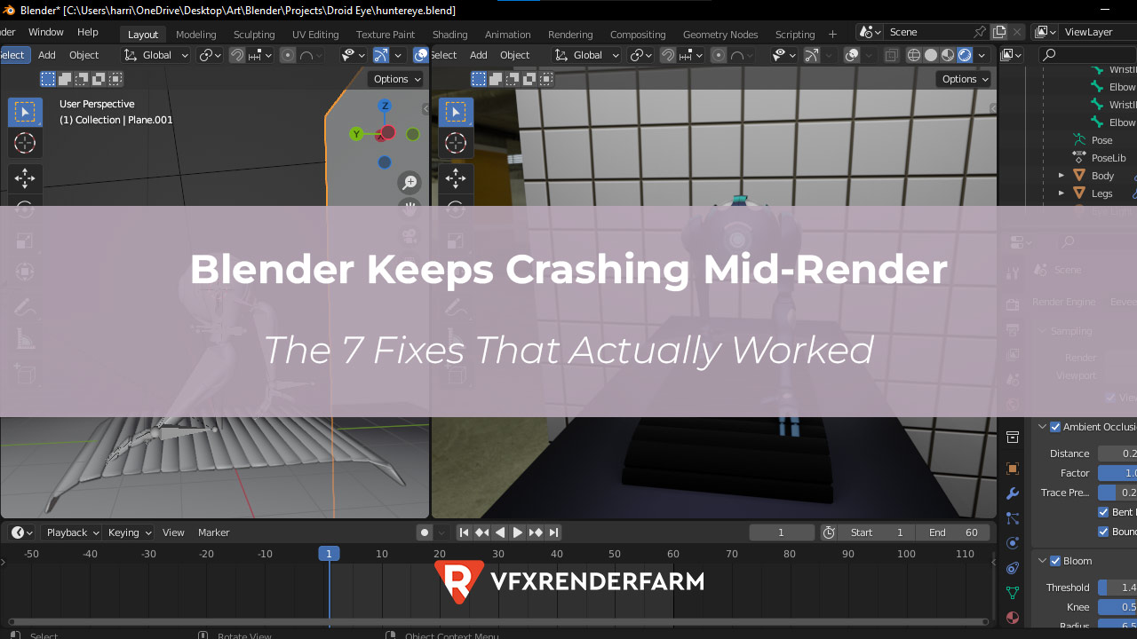
Task: Open the Window menu
Action: coord(46,32)
